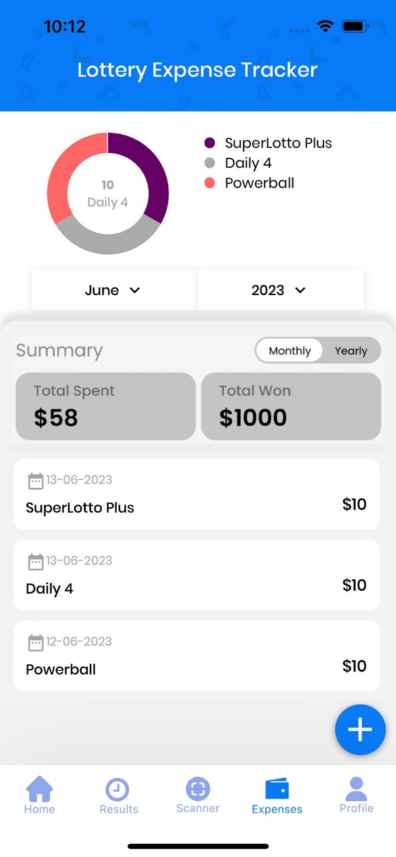
Task: Click the Total Spent $58 card
Action: coord(105,406)
